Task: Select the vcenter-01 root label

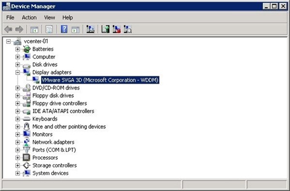Action: click(36, 41)
